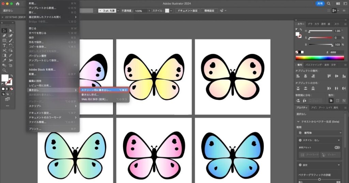This screenshot has height=183, width=349.
Task: Click the swap fill and stroke arrows
Action: tap(11, 76)
